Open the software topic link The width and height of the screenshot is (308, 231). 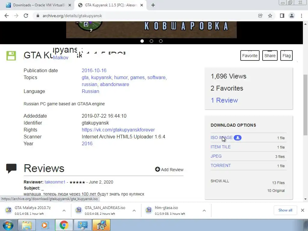click(156, 77)
